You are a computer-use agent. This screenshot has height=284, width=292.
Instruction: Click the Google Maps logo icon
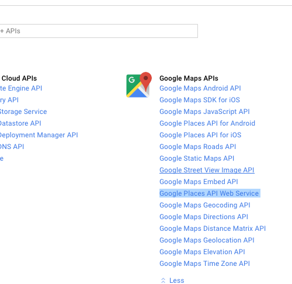[139, 85]
